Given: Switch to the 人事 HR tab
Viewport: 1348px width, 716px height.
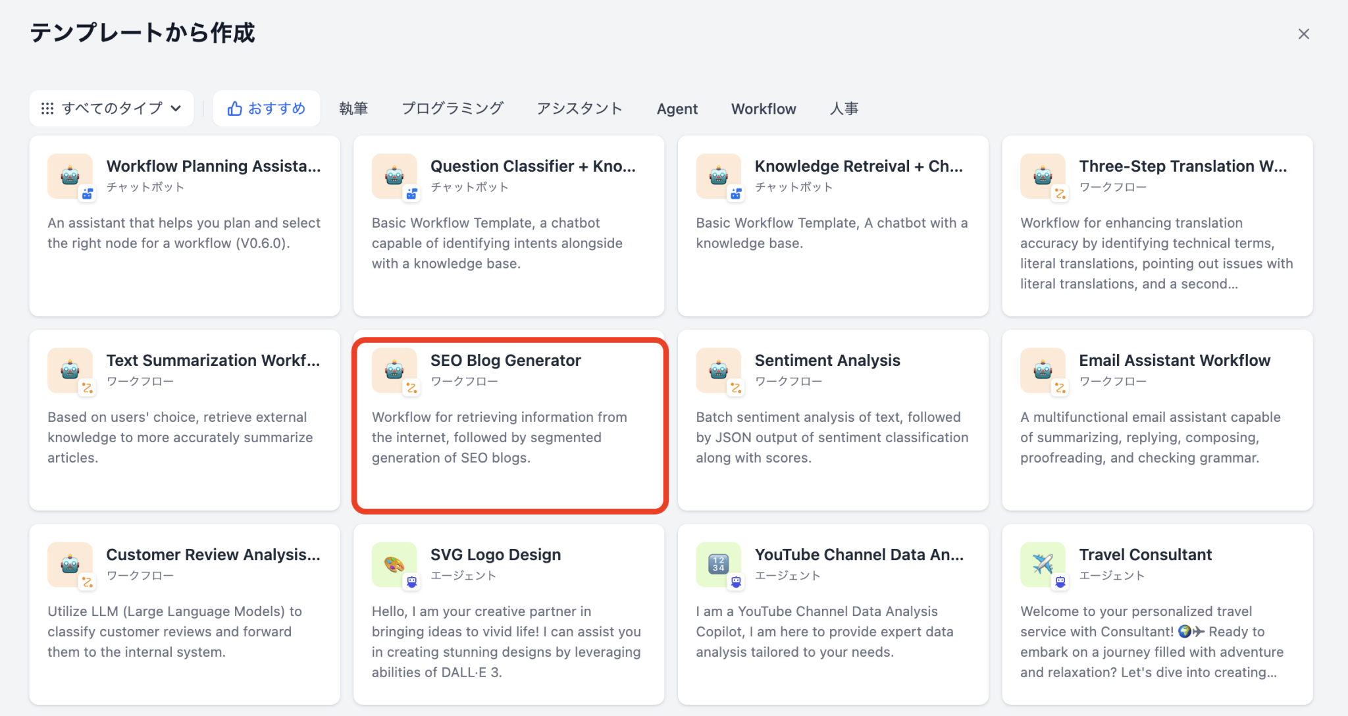Looking at the screenshot, I should (844, 109).
